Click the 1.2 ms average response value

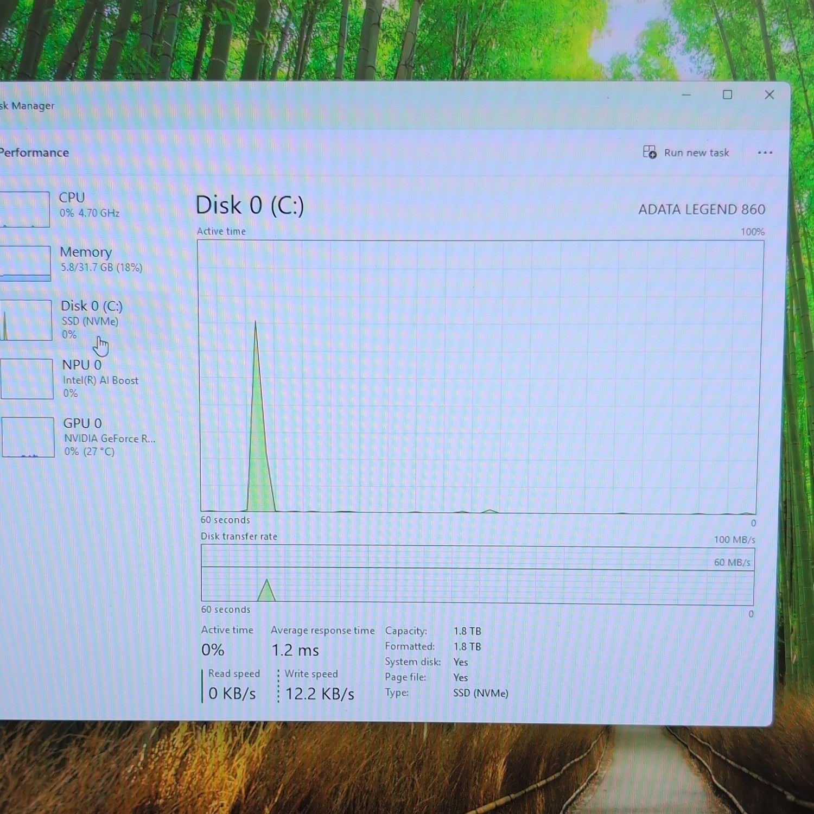click(295, 650)
